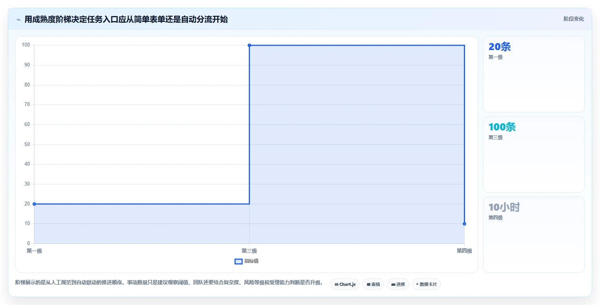Toggle the 指标值 legend item
Image resolution: width=600 pixels, height=305 pixels.
coord(246,261)
